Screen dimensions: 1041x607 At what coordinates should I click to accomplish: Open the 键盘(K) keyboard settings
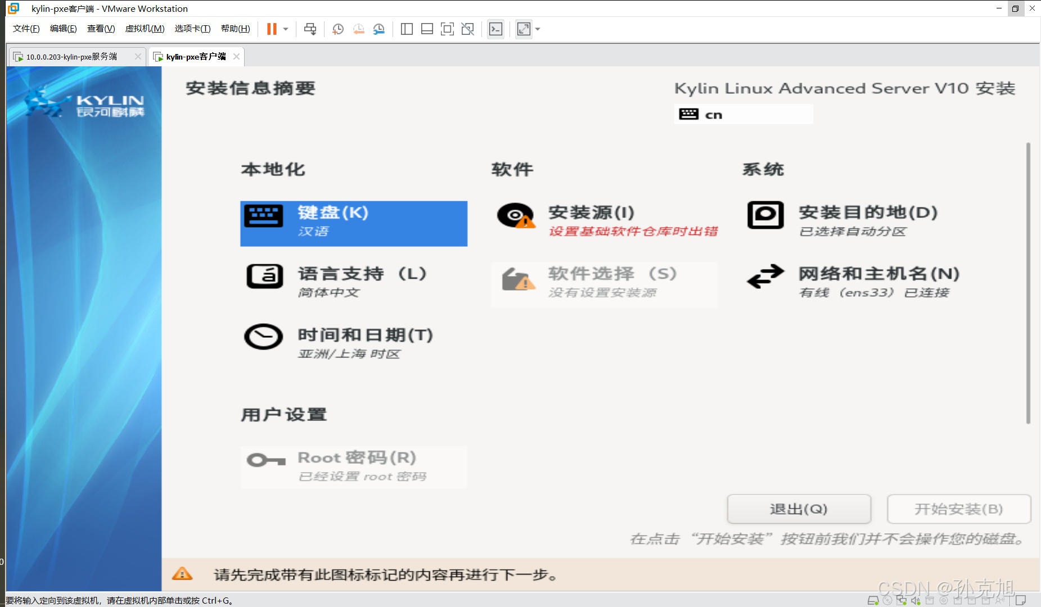354,223
